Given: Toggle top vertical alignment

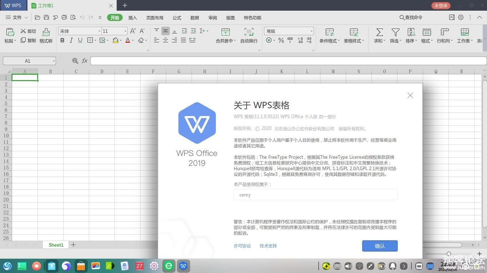Looking at the screenshot, I should click(157, 31).
